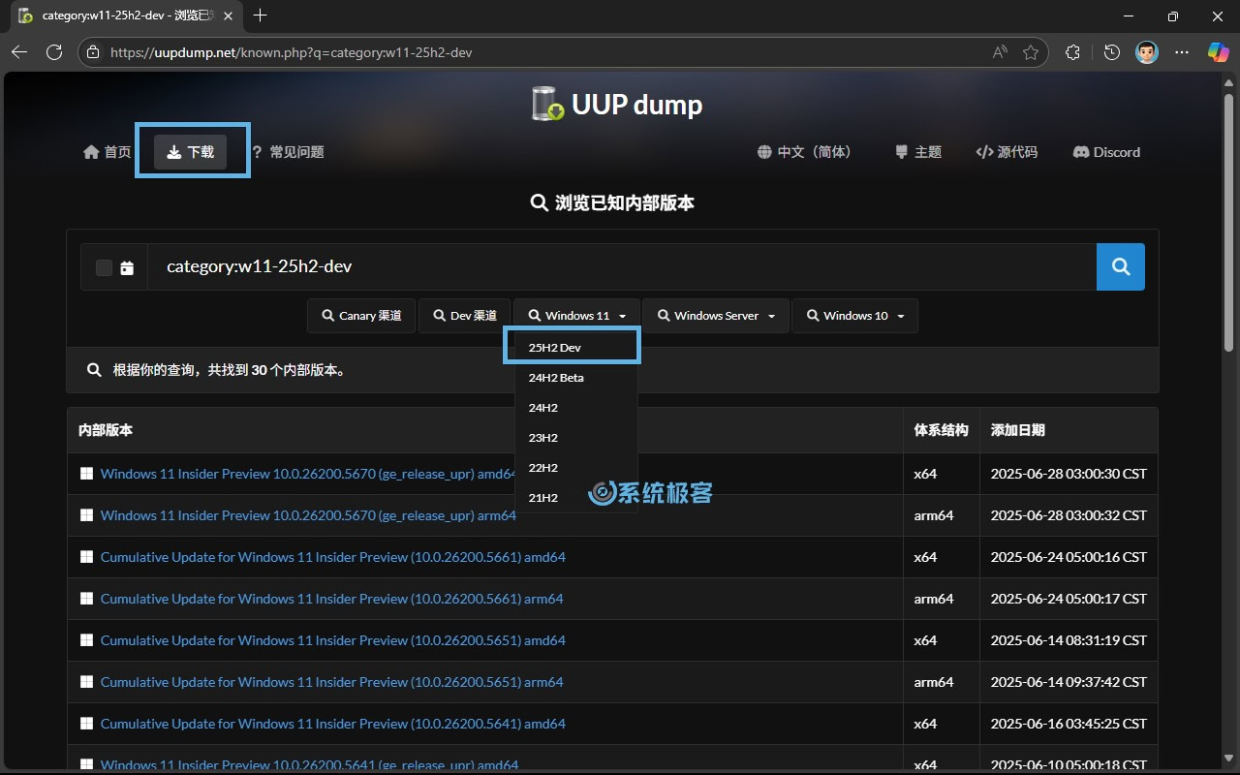
Task: Select 25H2 Dev from menu
Action: coord(575,347)
